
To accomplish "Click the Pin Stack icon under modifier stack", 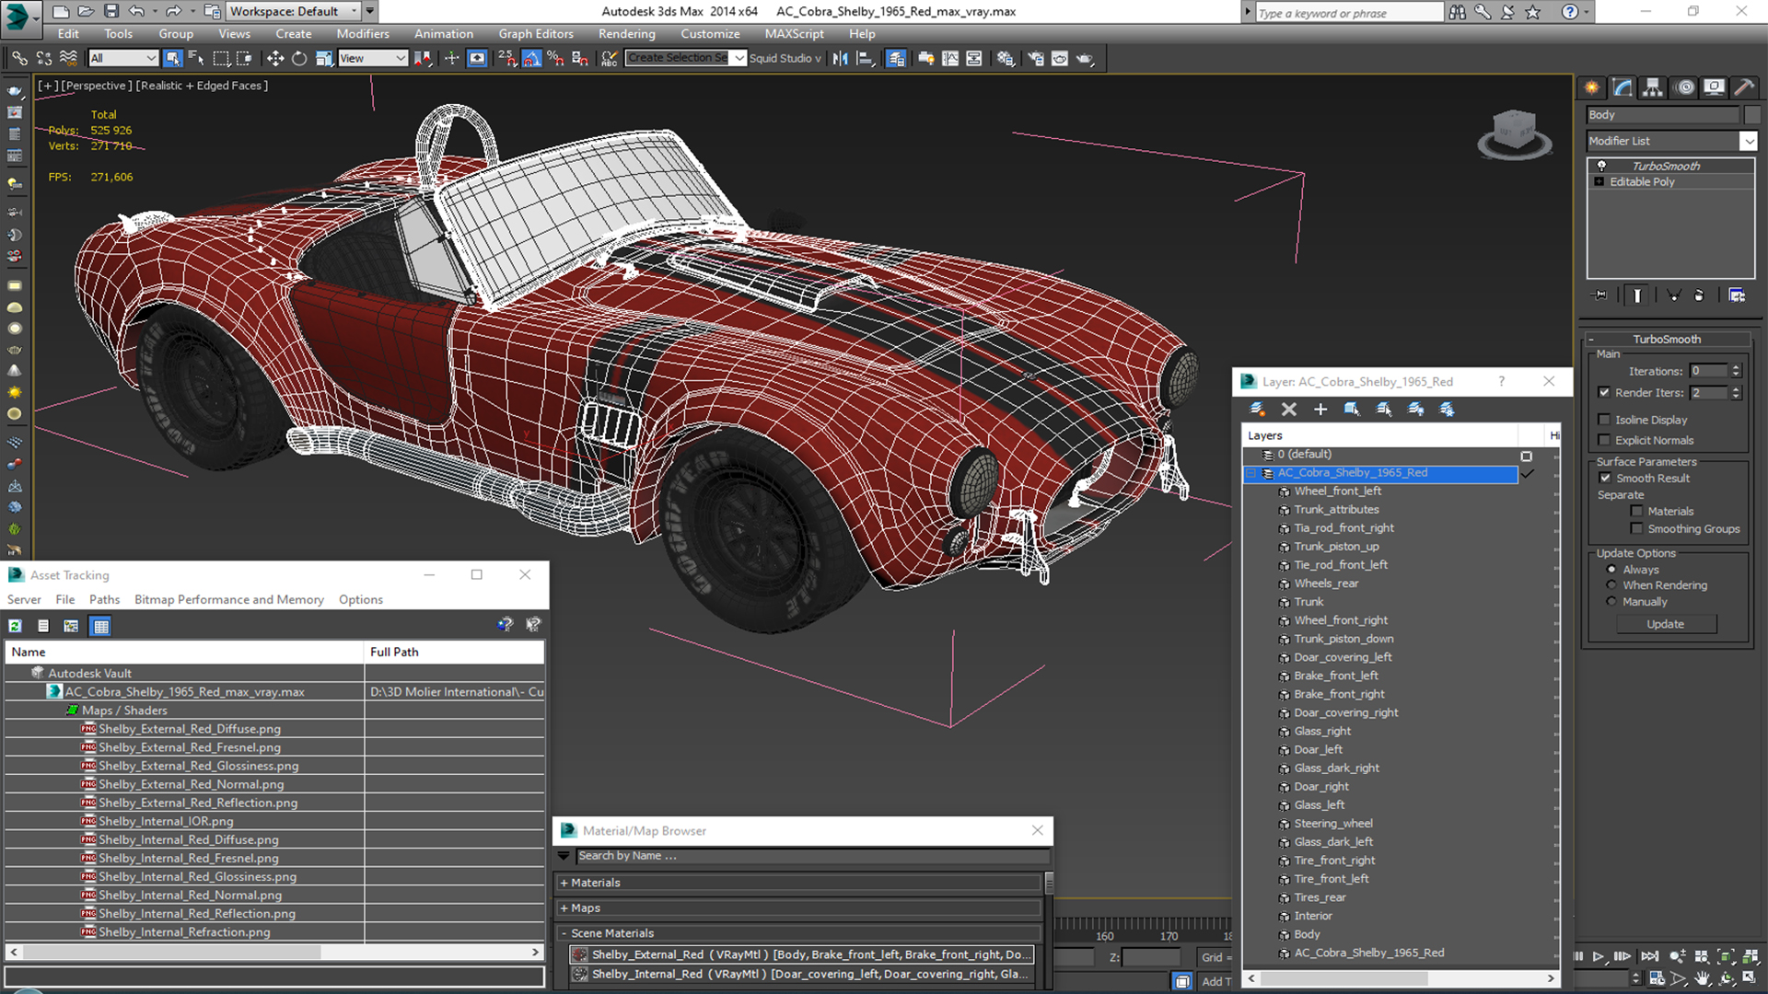I will (1600, 295).
